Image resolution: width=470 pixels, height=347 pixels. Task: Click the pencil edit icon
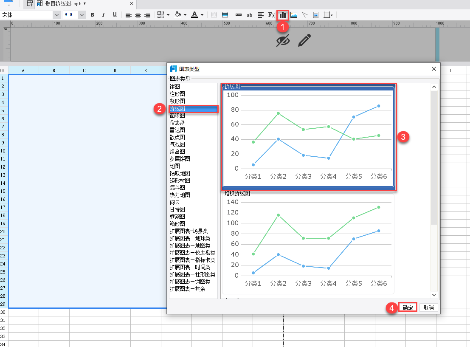point(304,41)
